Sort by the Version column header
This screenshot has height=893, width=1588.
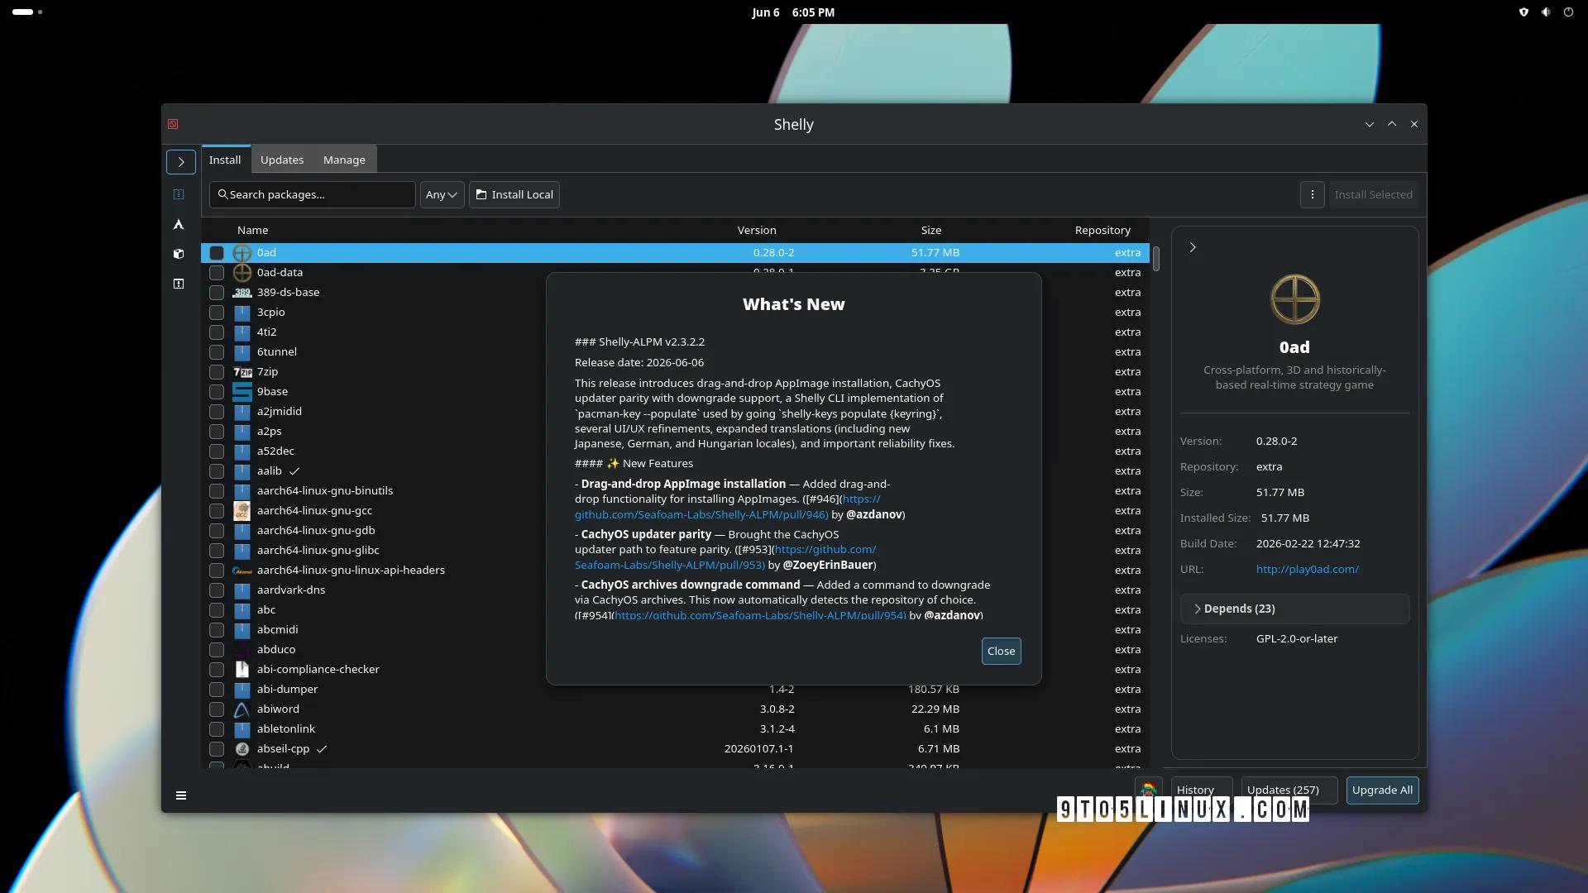[757, 230]
